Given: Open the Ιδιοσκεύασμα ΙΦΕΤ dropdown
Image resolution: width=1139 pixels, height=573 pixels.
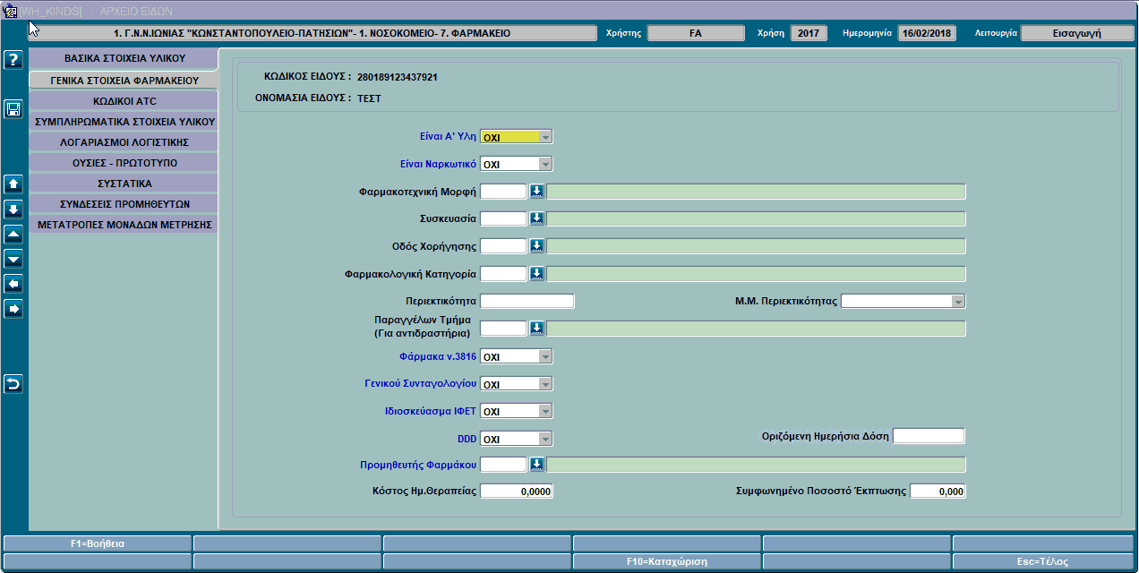Looking at the screenshot, I should [x=545, y=412].
